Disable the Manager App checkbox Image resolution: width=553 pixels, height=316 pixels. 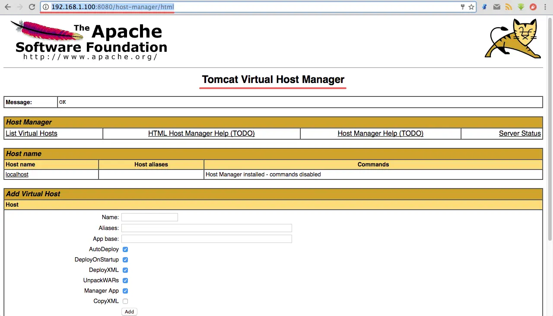tap(125, 291)
